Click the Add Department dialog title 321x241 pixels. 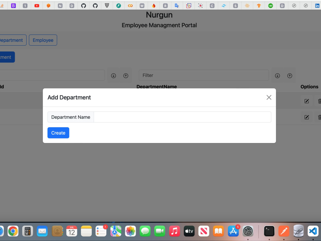[69, 97]
